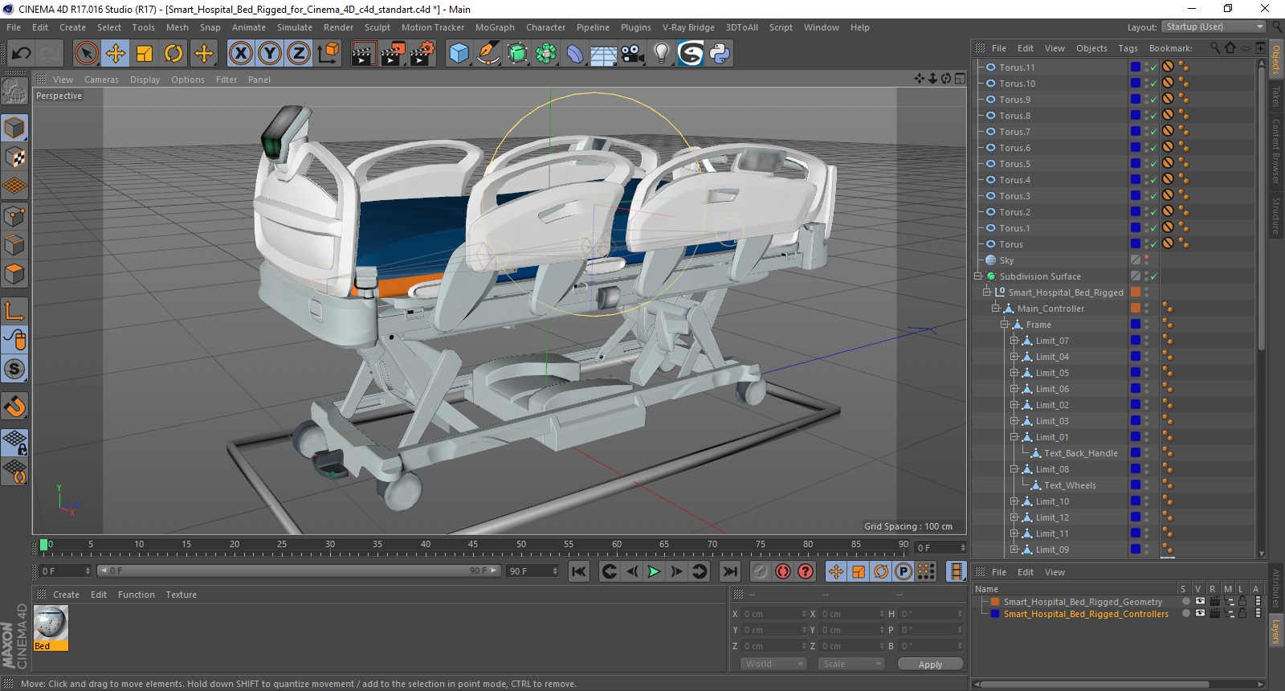Open the Deformer bend icon
1285x691 pixels.
pos(575,54)
